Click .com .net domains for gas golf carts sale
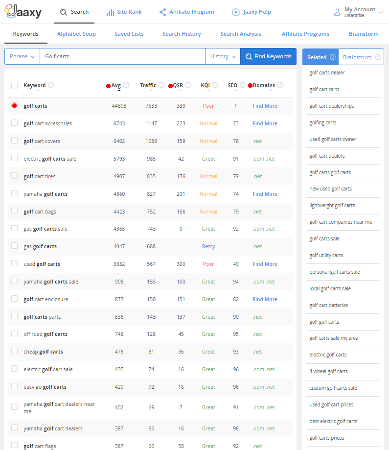This screenshot has width=389, height=450. click(264, 229)
